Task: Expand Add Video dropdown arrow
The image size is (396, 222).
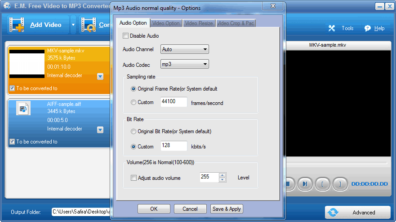Action: pyautogui.click(x=73, y=25)
